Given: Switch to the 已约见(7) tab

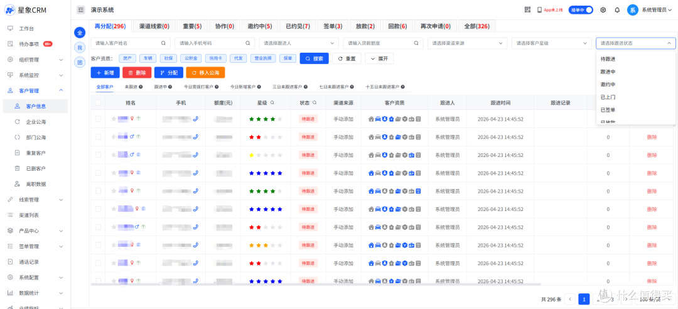Looking at the screenshot, I should click(x=298, y=26).
